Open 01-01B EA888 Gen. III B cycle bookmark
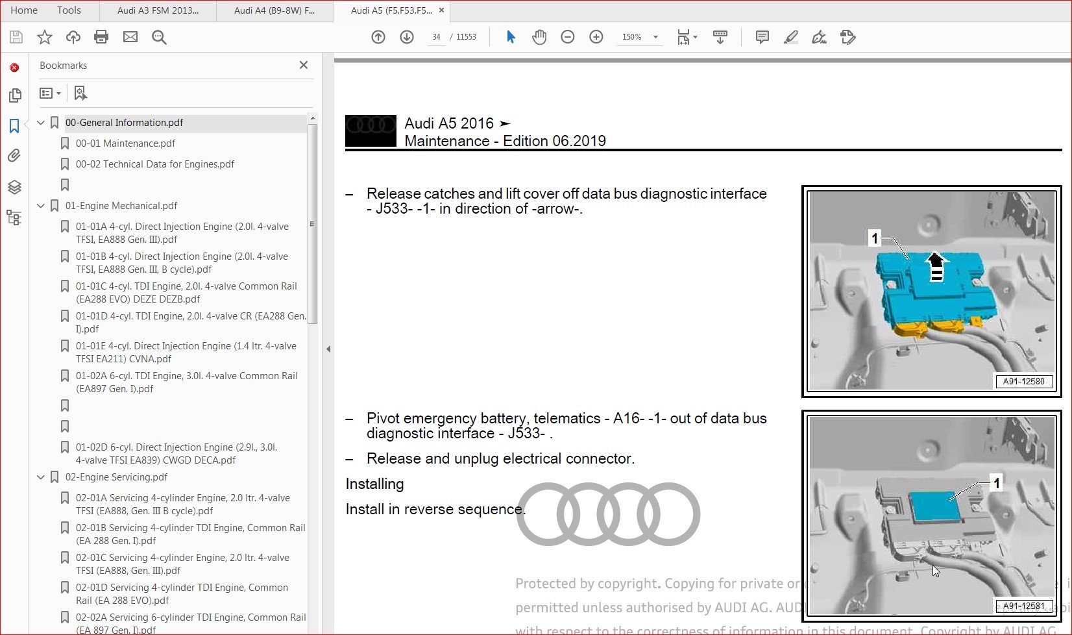Screen dimensions: 1072x635 pyautogui.click(x=182, y=263)
